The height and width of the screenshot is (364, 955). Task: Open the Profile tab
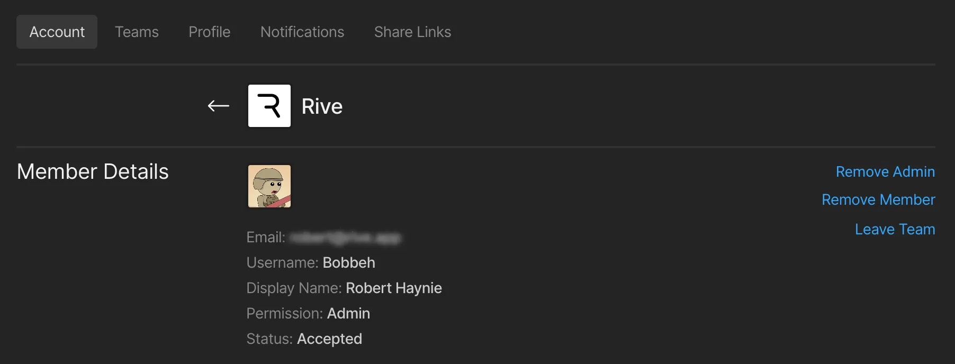pos(210,32)
